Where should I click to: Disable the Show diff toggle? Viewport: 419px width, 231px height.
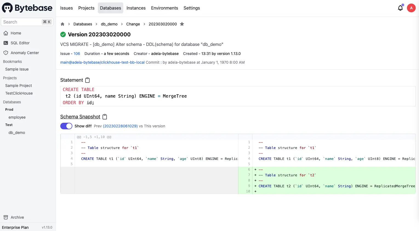point(66,126)
